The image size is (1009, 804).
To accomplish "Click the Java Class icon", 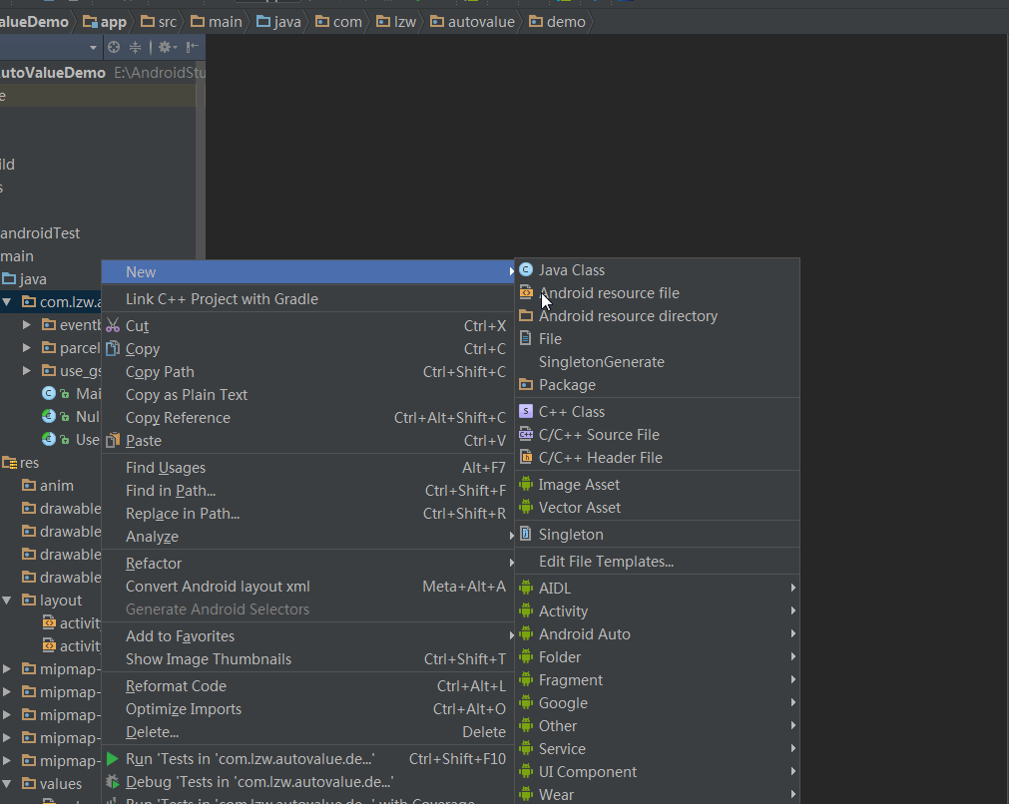I will tap(526, 269).
